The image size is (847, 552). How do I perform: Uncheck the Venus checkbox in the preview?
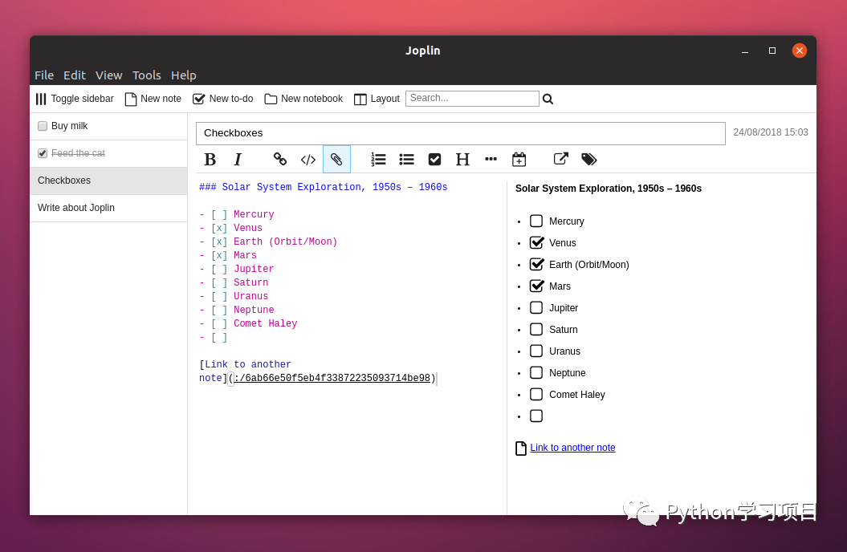point(536,242)
